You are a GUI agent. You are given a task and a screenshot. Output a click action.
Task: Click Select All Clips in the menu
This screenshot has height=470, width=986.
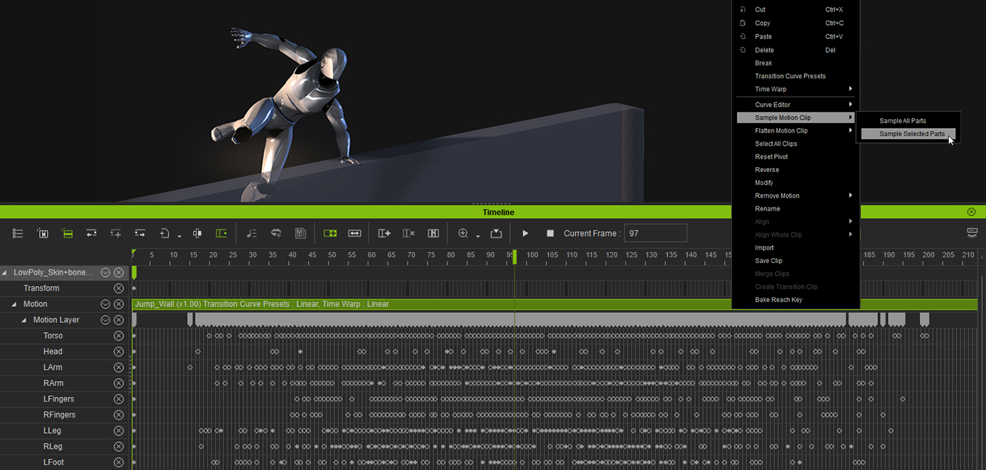tap(775, 144)
